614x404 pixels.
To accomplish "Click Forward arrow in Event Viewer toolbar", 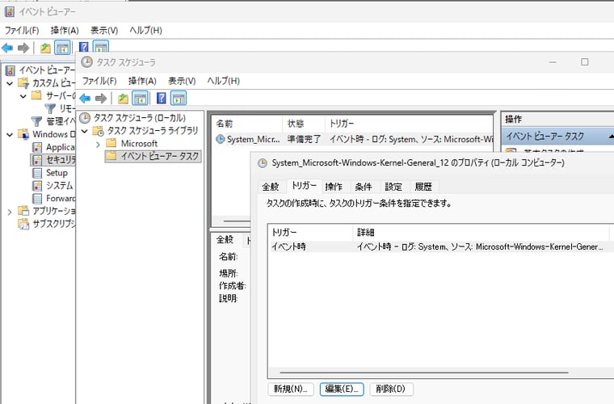I will (x=23, y=48).
